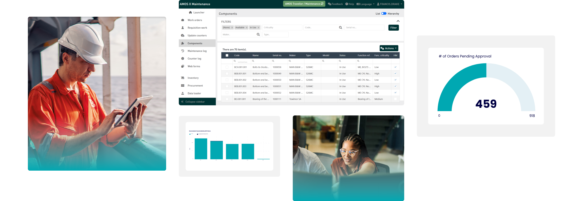Click the Launcher home icon
The width and height of the screenshot is (583, 201).
[190, 12]
